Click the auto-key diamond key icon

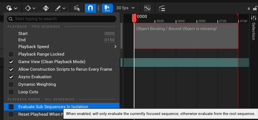(46, 8)
